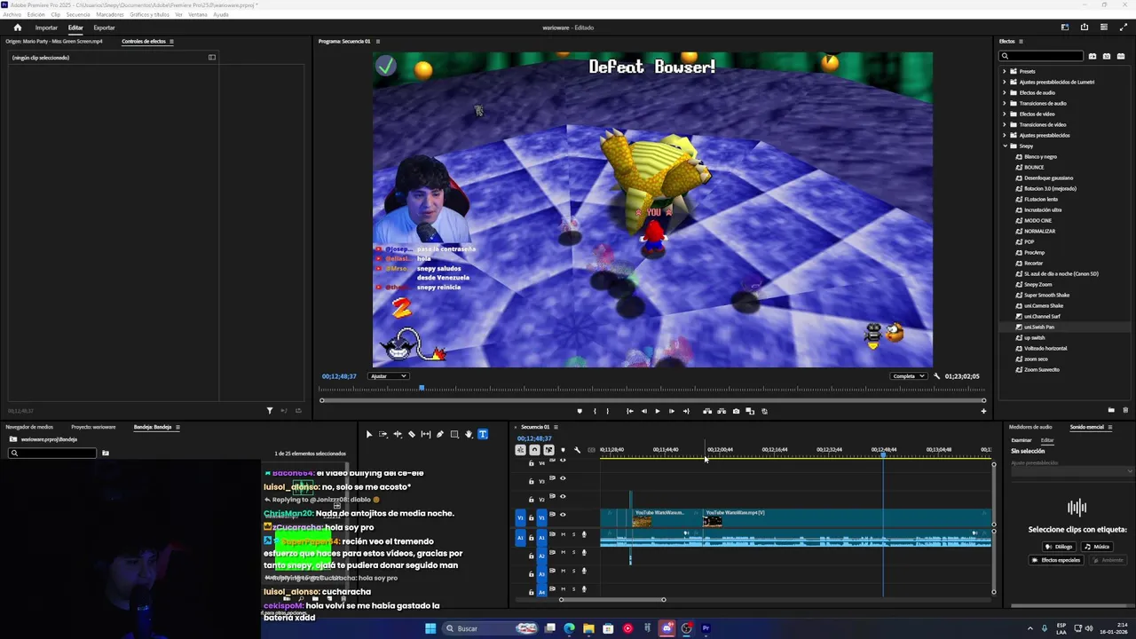This screenshot has width=1136, height=639.
Task: Switch to the Importar workspace tab
Action: tap(46, 28)
